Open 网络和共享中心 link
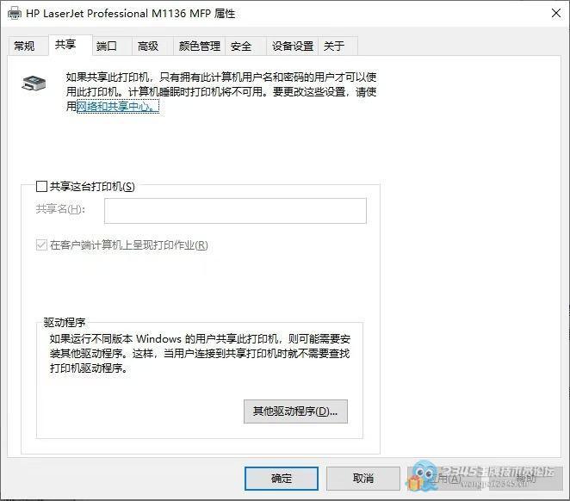 (x=118, y=107)
